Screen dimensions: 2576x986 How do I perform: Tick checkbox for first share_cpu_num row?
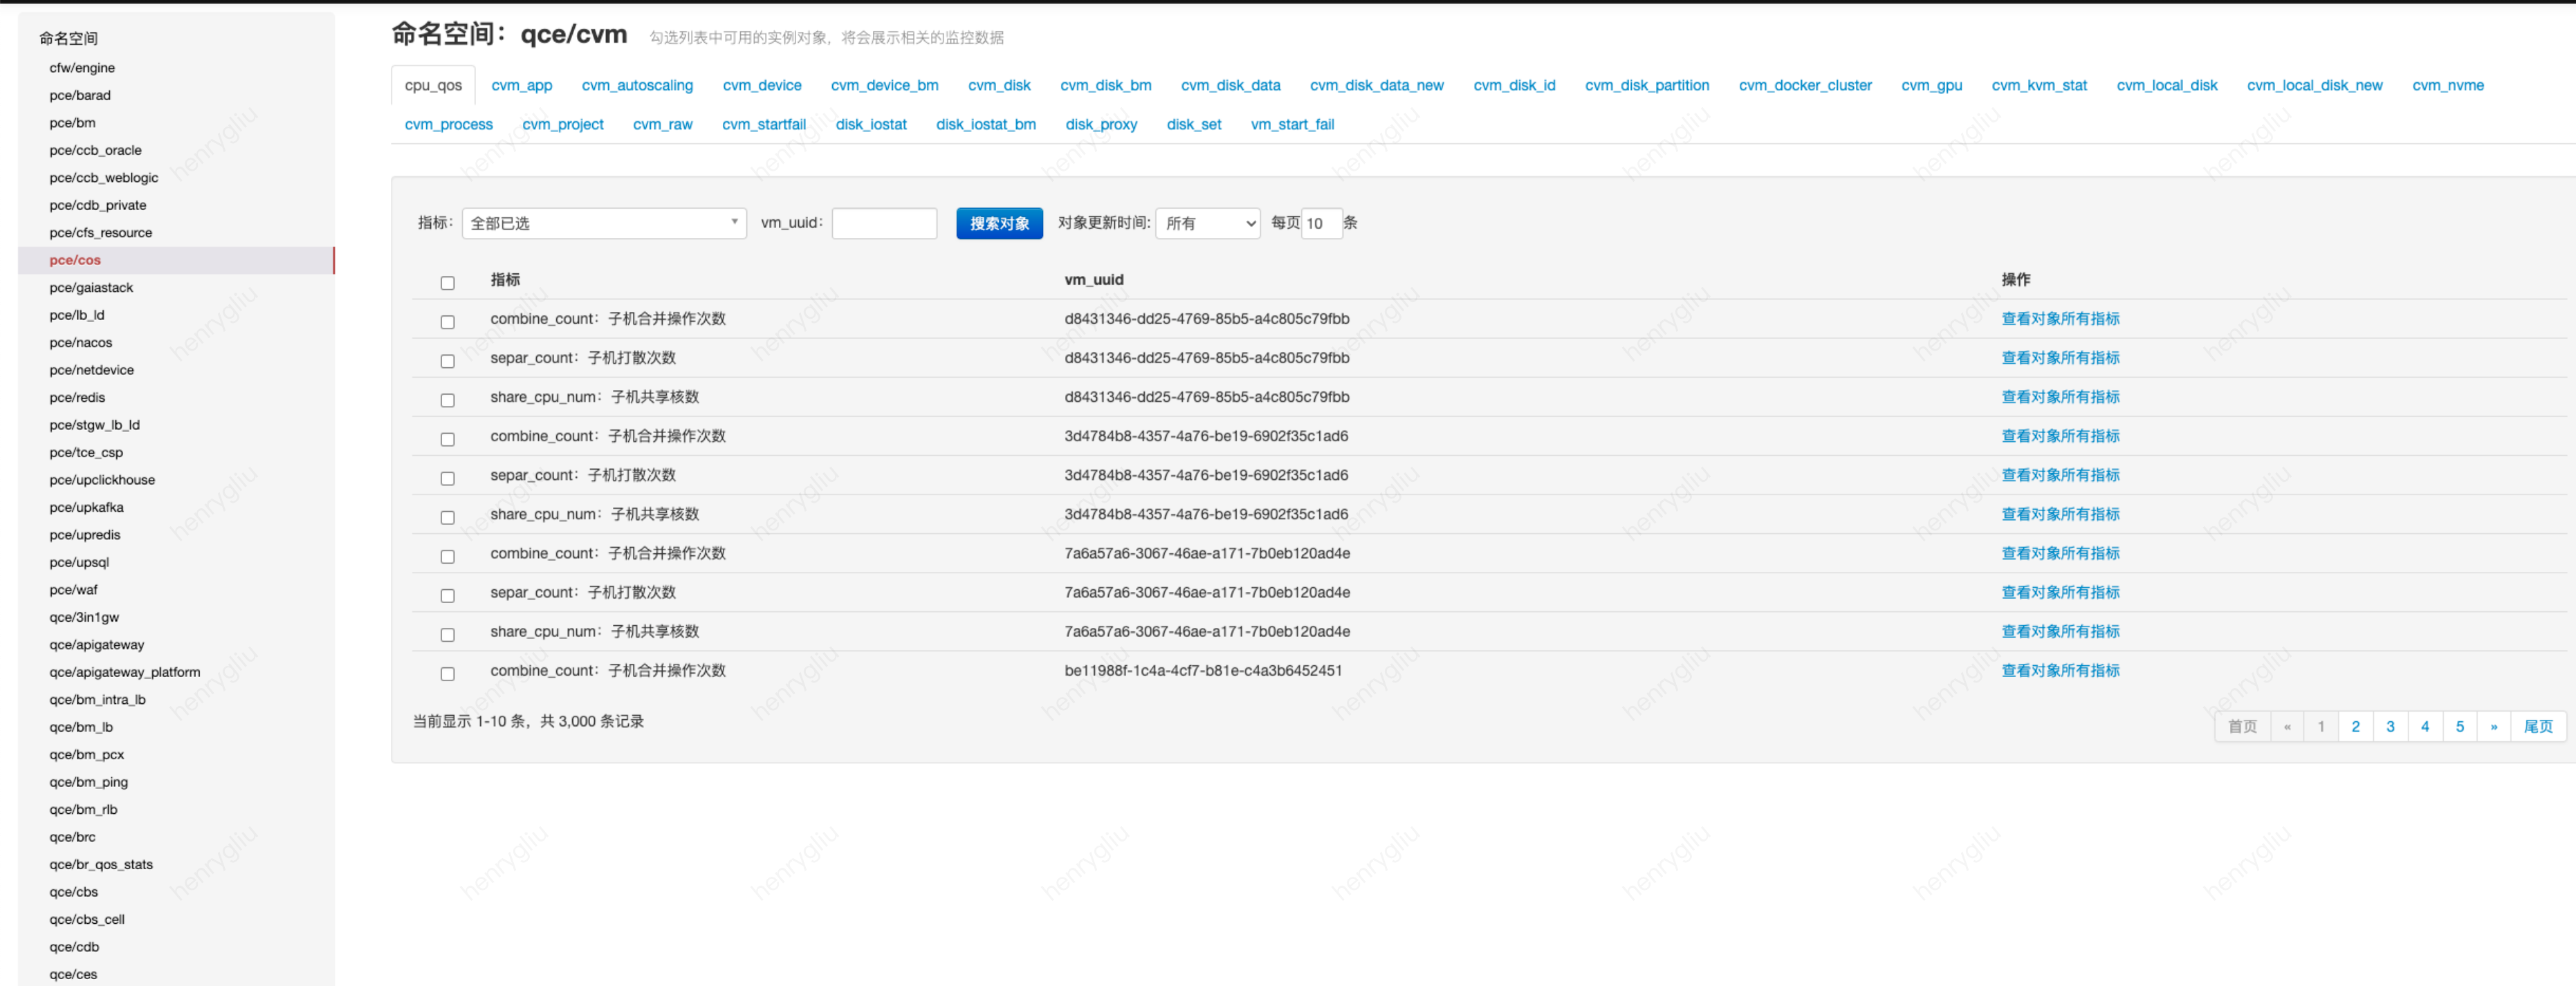click(x=447, y=400)
